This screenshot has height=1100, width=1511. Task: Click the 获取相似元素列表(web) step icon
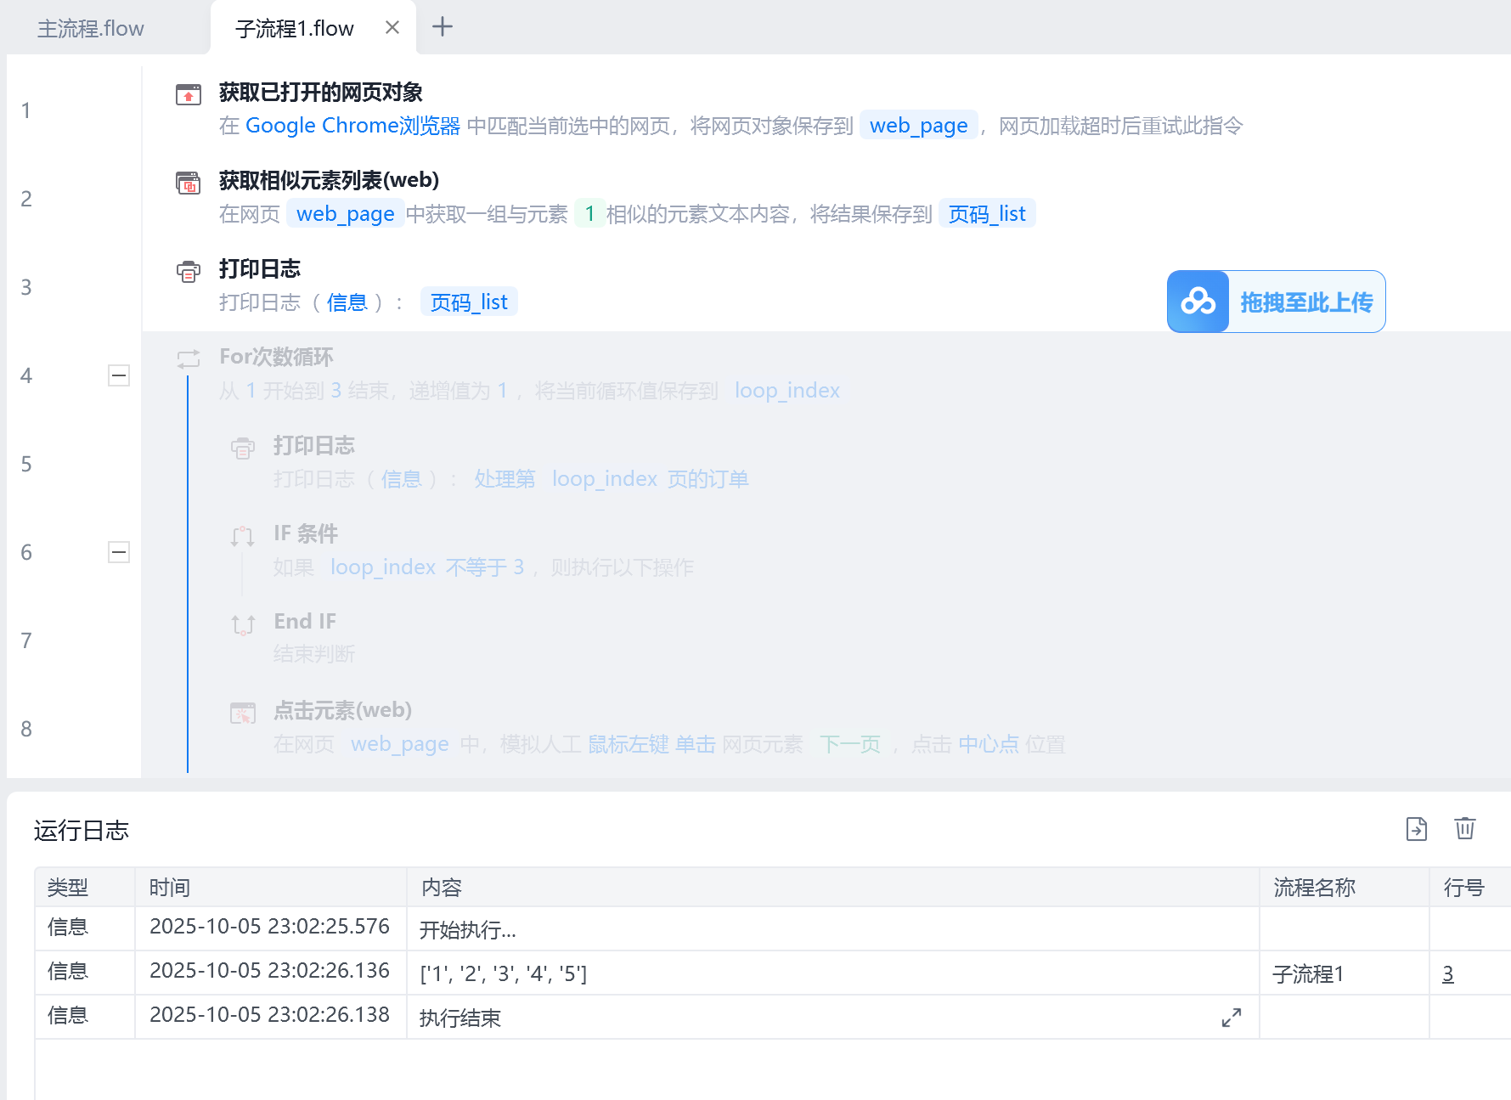click(x=189, y=183)
